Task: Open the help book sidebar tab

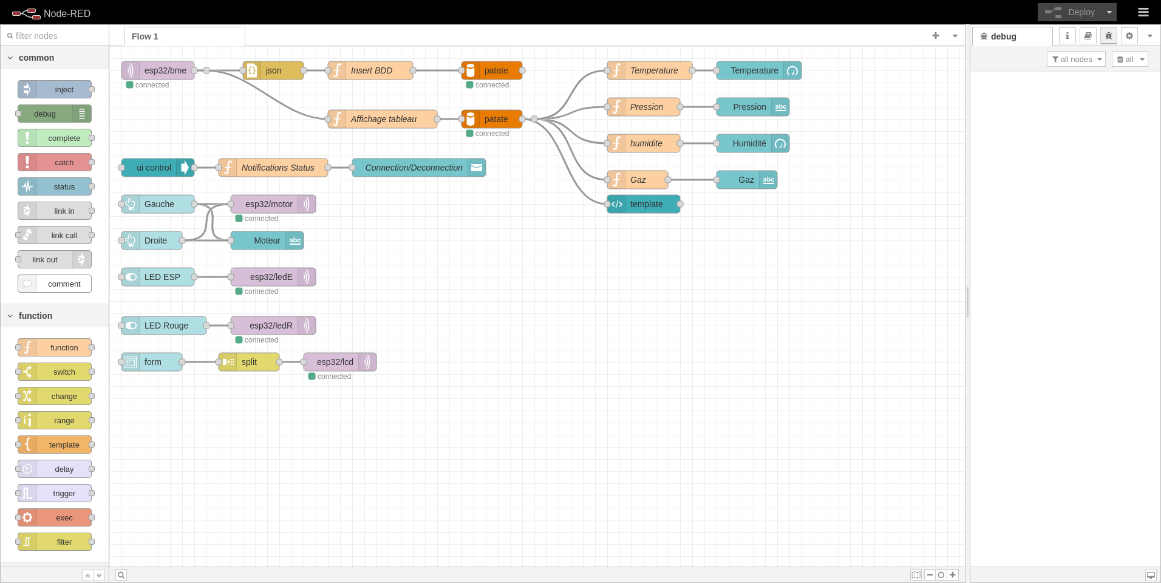Action: click(1088, 36)
